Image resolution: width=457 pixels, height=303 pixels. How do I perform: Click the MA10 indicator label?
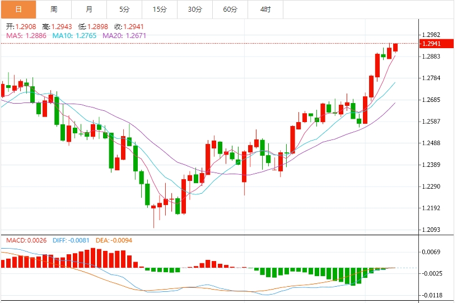[x=74, y=36]
